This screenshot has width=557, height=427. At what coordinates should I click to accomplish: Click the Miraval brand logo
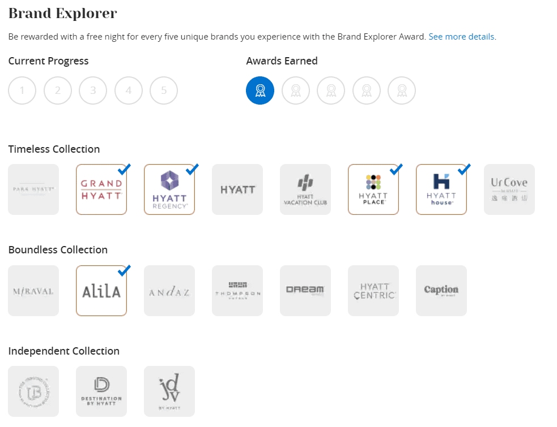(33, 291)
